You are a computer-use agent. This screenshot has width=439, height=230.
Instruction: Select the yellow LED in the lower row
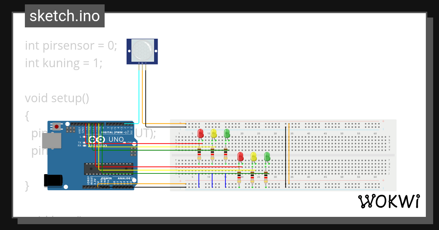pyautogui.click(x=254, y=156)
